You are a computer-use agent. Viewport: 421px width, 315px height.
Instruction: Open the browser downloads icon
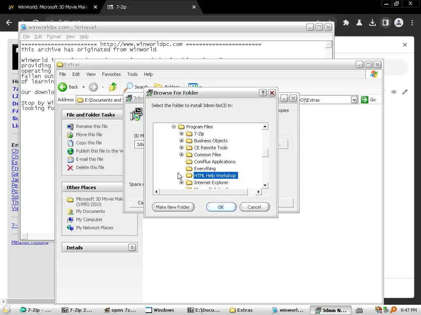[372, 23]
